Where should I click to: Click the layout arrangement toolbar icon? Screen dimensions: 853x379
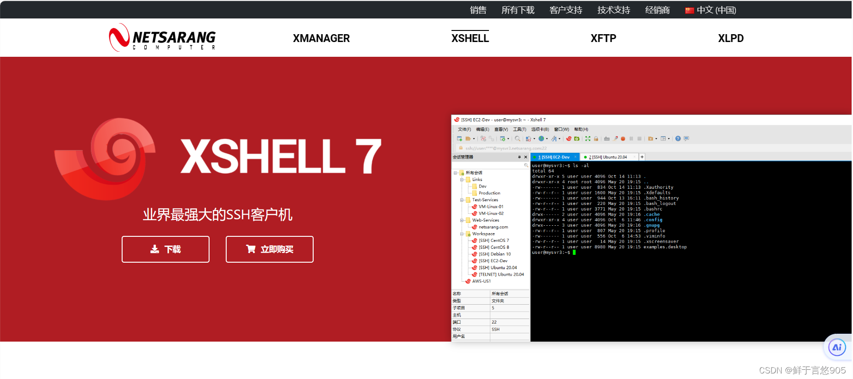663,138
